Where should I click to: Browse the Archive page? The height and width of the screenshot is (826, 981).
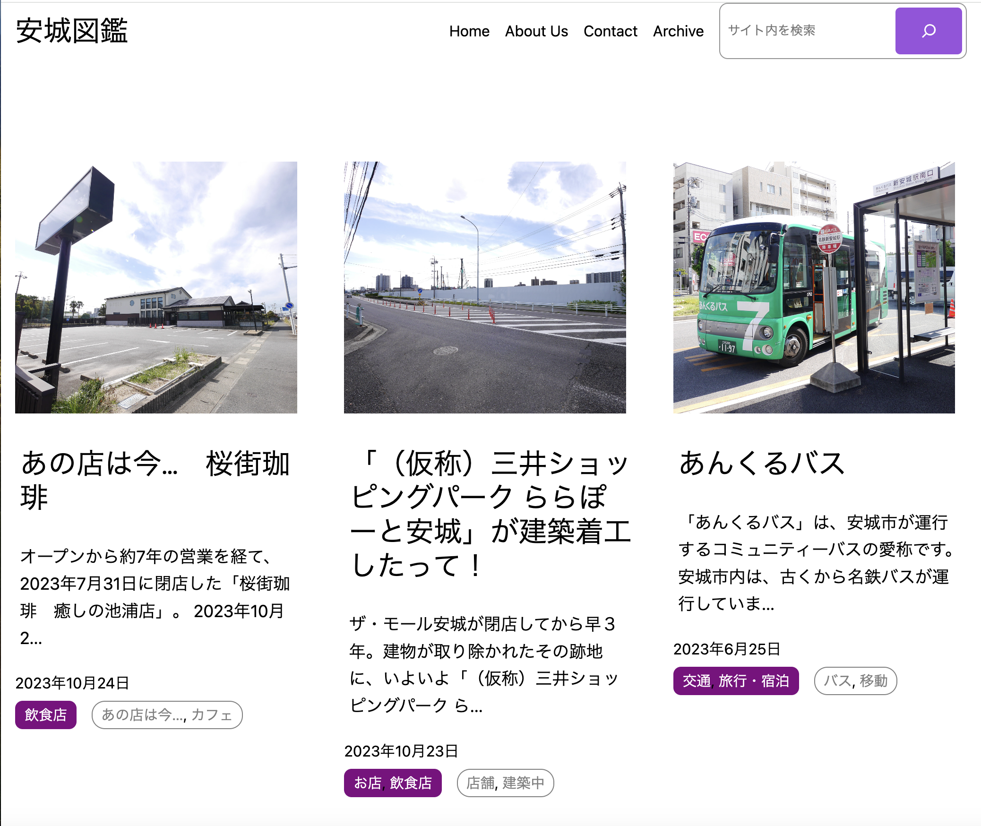click(678, 31)
